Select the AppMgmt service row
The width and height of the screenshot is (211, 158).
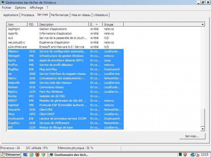point(65,29)
